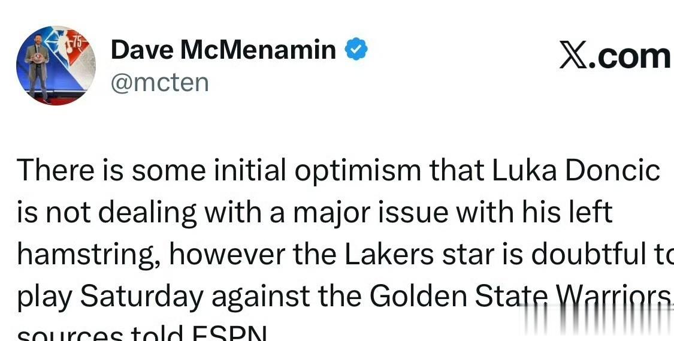The width and height of the screenshot is (674, 341).
Task: Select the name "Luka Doncic" in tweet
Action: pos(576,171)
